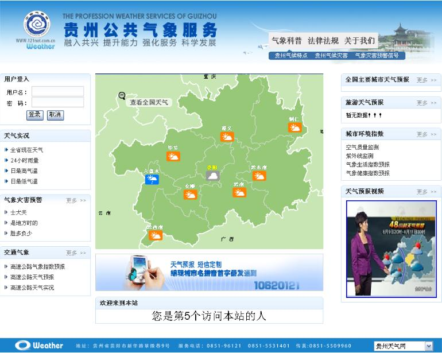Click the weather forecast video thumbnail
The width and height of the screenshot is (442, 353).
(391, 249)
